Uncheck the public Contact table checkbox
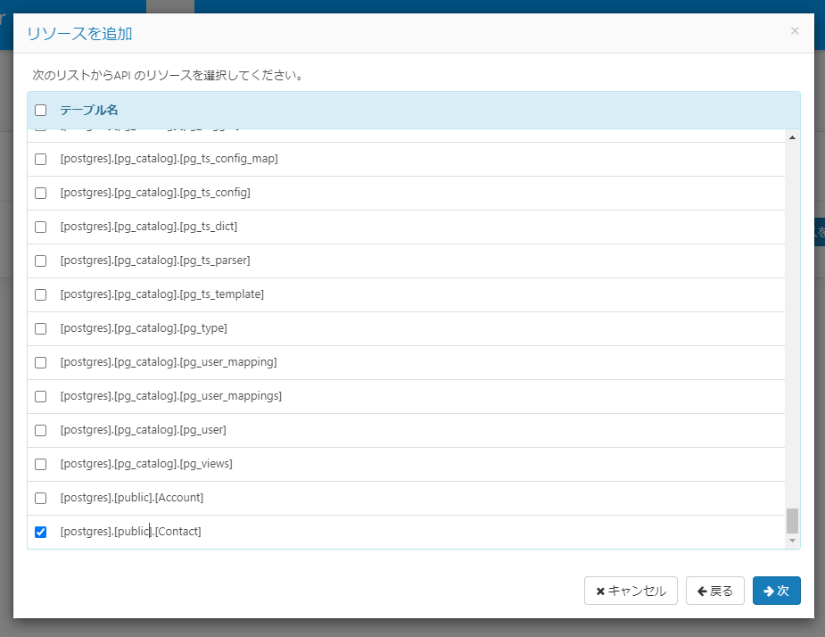Image resolution: width=825 pixels, height=637 pixels. pos(40,533)
